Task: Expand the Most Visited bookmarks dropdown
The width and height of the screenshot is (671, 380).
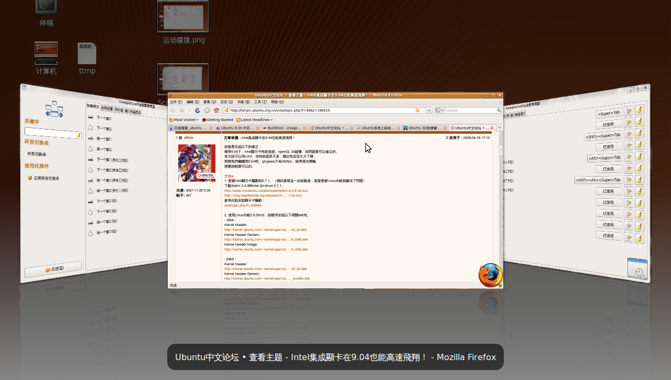Action: pos(184,120)
